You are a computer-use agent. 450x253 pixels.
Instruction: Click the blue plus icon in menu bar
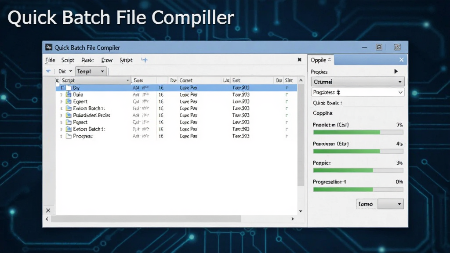144,60
